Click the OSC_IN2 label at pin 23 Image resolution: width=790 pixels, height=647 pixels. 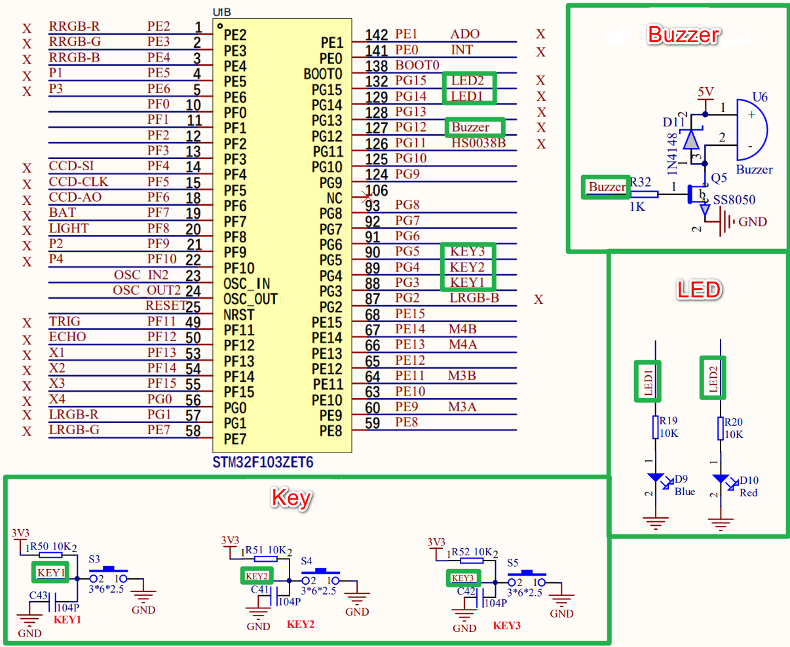[141, 274]
